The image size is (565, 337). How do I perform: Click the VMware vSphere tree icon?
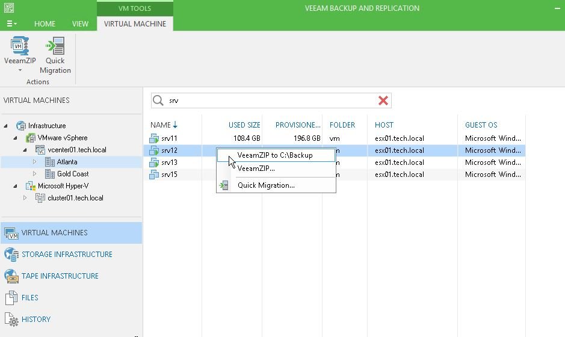[x=31, y=138]
